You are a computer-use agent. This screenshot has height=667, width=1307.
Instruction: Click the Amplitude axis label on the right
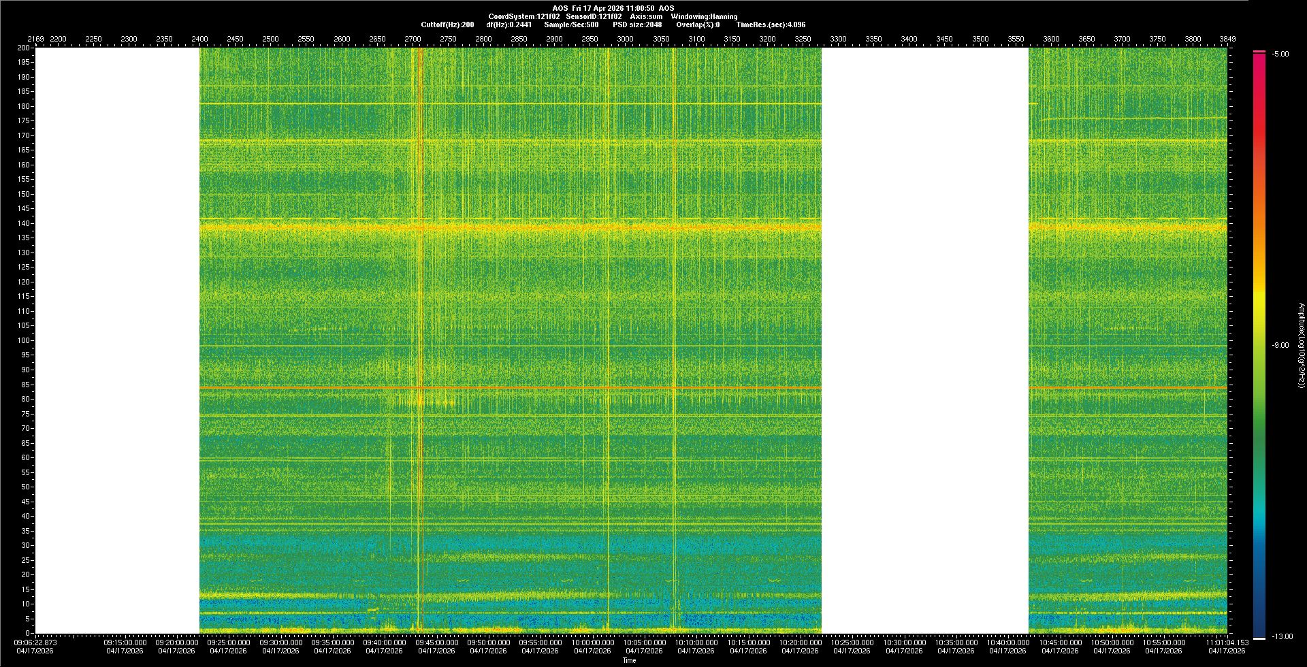[1301, 346]
